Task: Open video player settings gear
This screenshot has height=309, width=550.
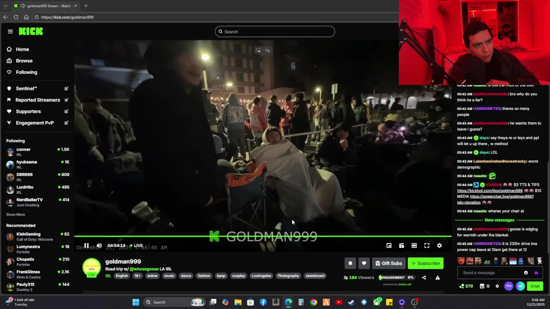Action: [439, 245]
